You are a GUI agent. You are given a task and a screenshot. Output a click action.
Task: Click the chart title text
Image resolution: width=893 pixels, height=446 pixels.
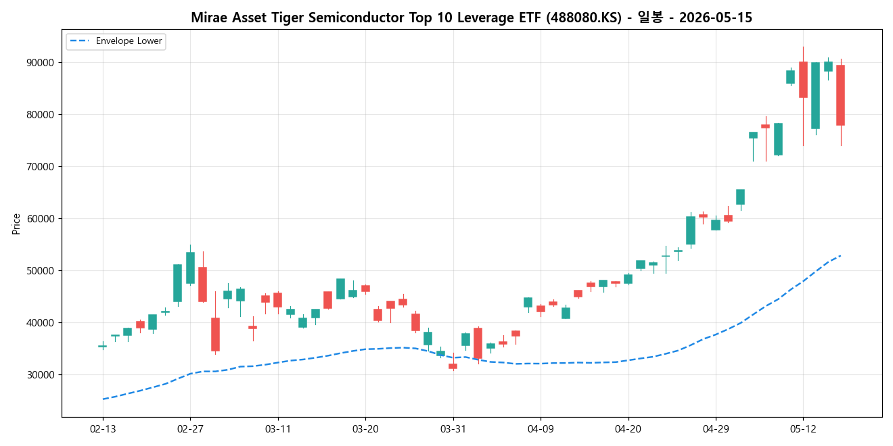click(x=472, y=18)
